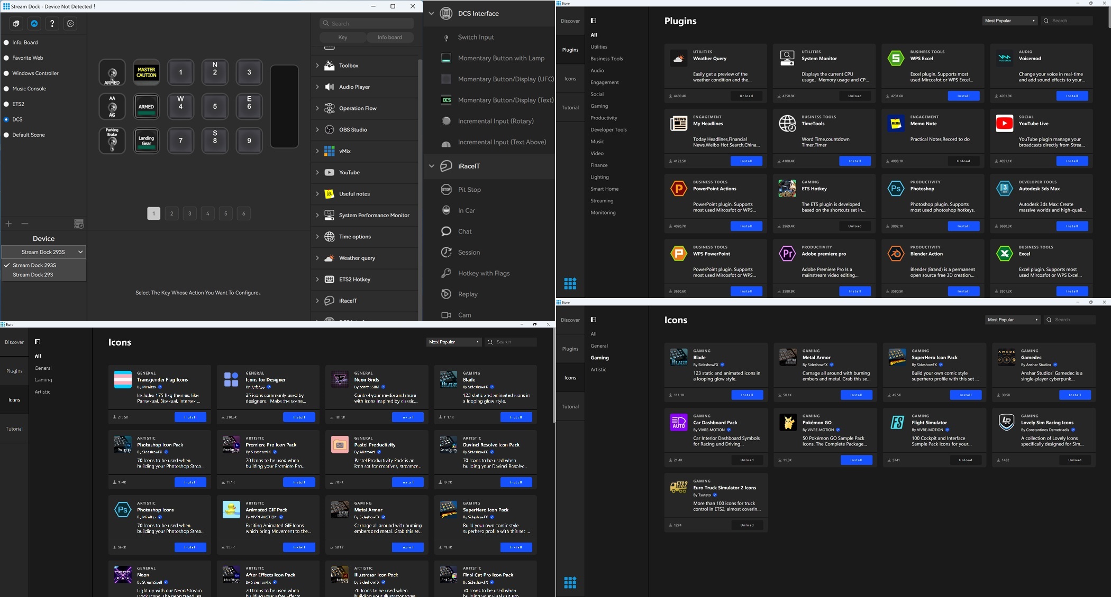The width and height of the screenshot is (1111, 597).
Task: Click the AA AG mode key
Action: (x=112, y=107)
